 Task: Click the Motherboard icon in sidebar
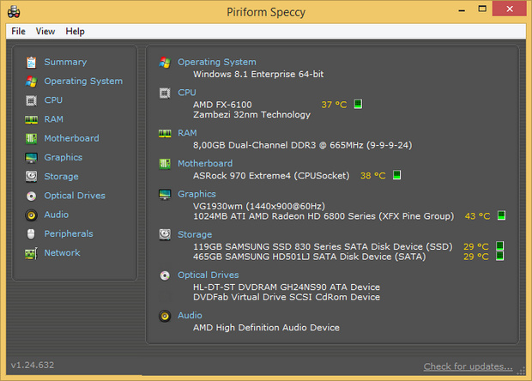point(31,138)
